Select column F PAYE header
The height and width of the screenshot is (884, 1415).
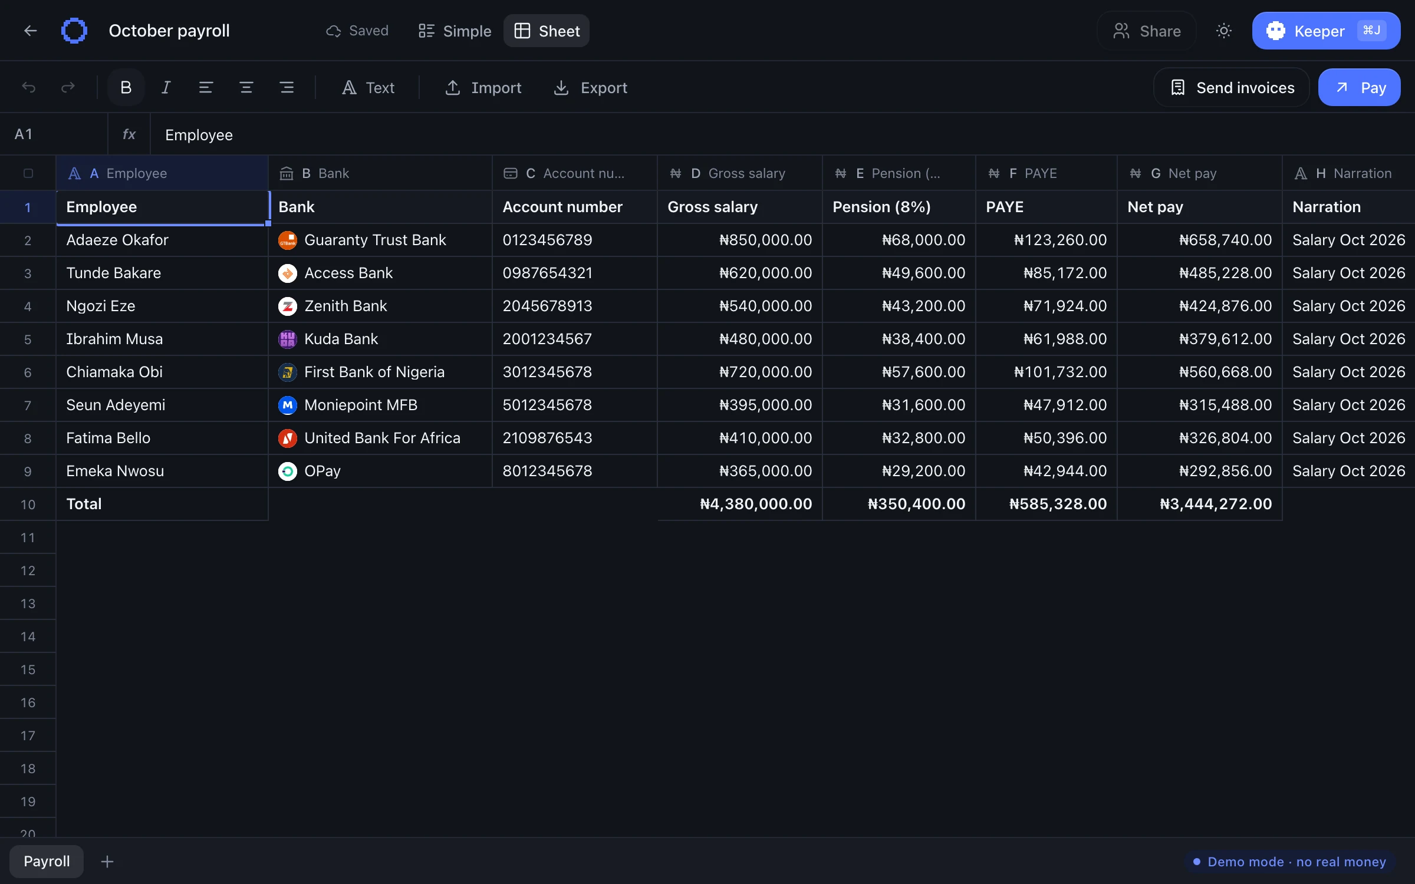[x=1047, y=173]
